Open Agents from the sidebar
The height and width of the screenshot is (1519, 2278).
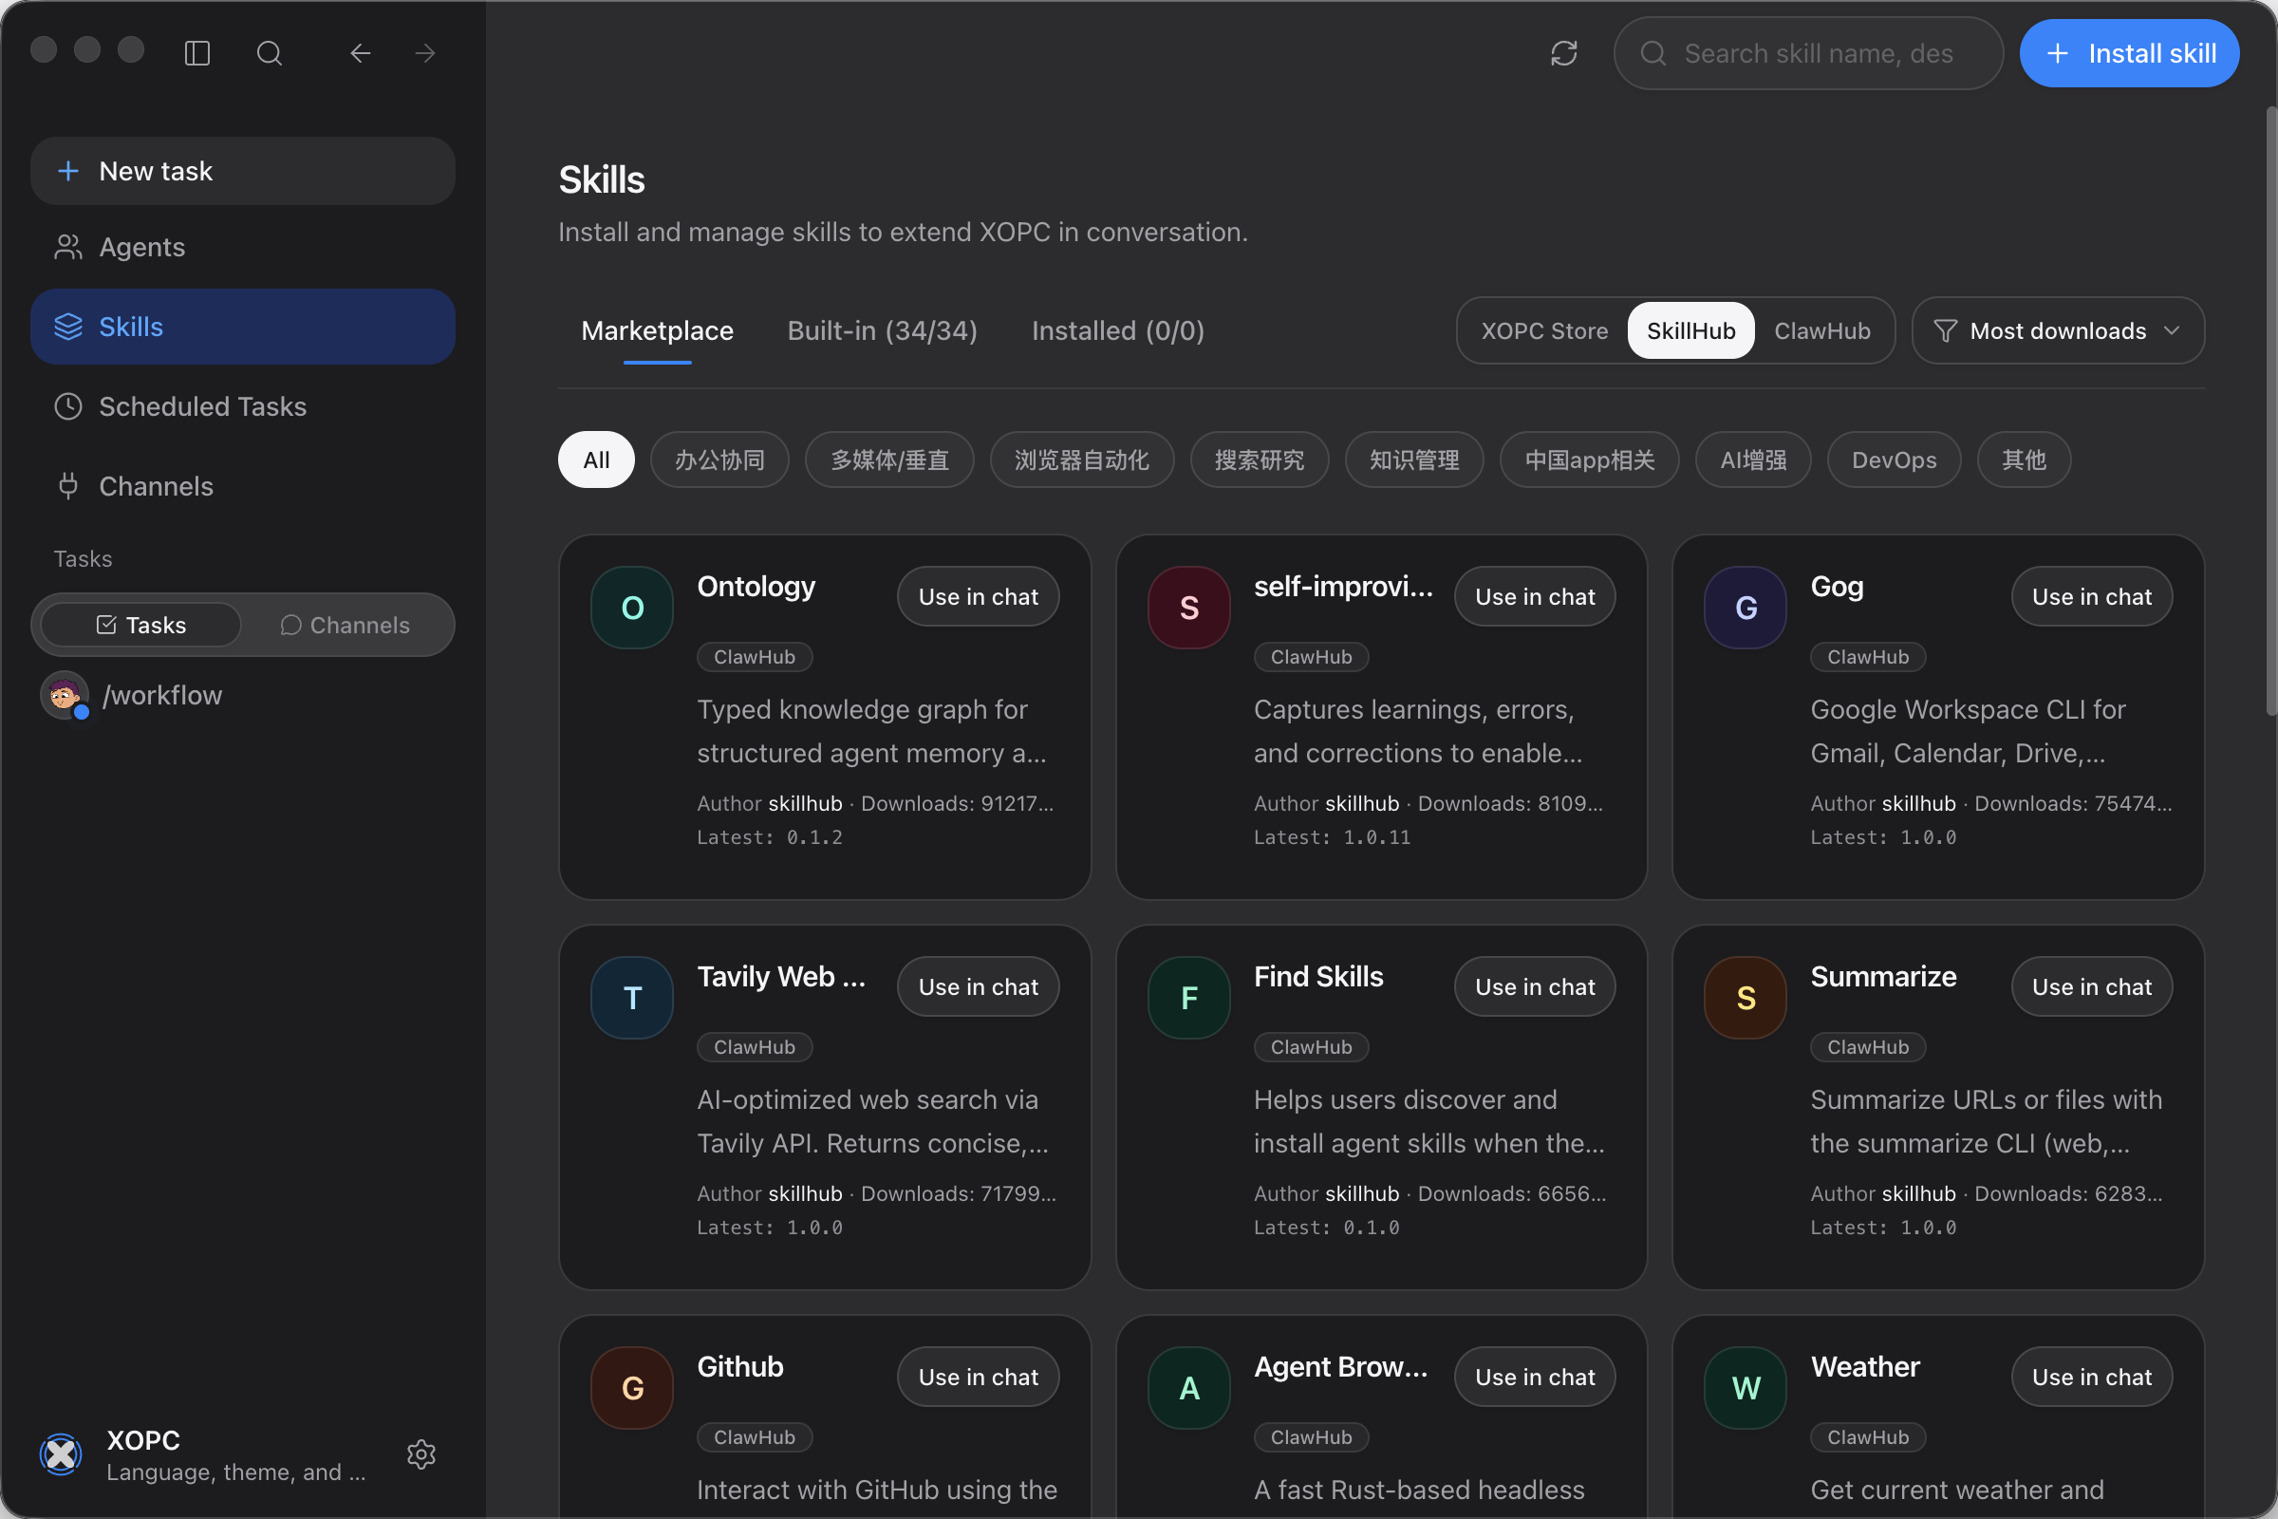(x=243, y=247)
